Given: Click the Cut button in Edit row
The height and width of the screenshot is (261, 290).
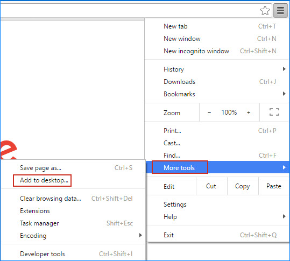Looking at the screenshot, I should pyautogui.click(x=211, y=186).
